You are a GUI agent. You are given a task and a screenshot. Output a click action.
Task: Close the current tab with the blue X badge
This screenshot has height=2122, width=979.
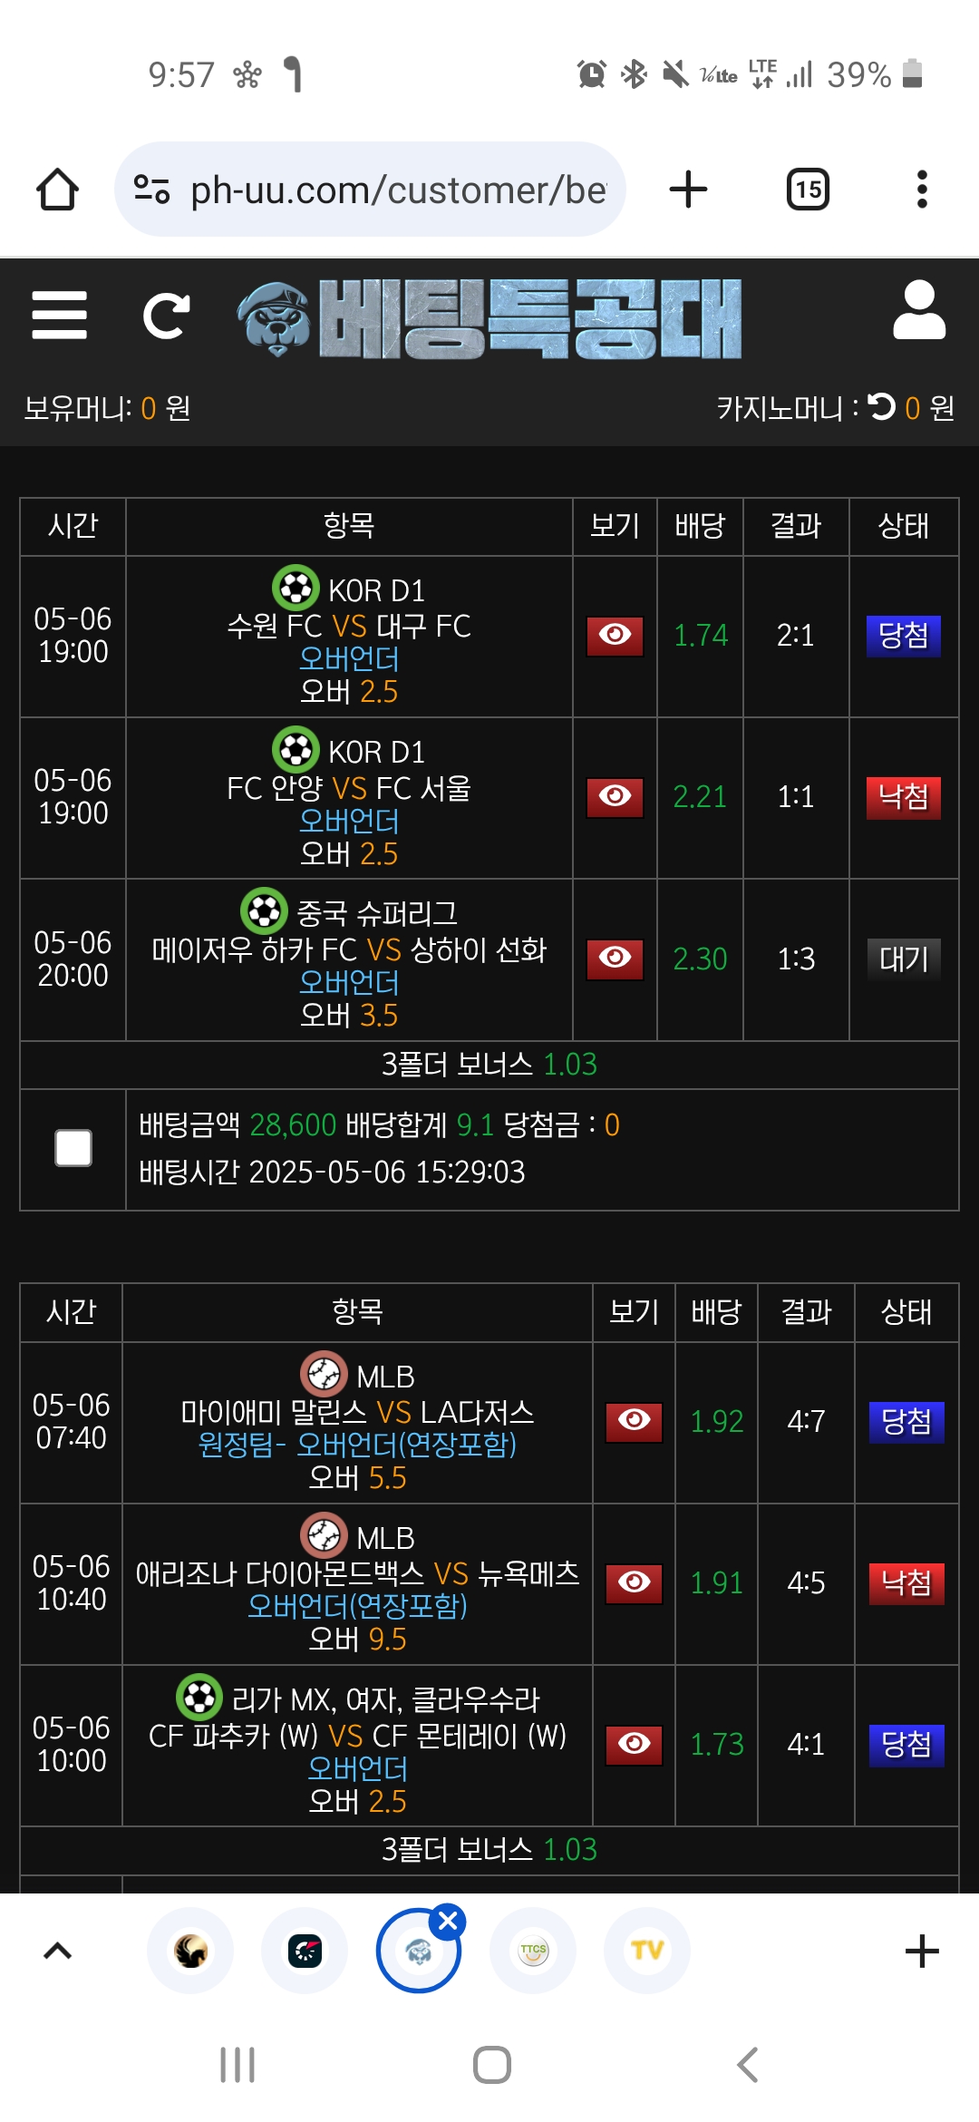pyautogui.click(x=448, y=1922)
